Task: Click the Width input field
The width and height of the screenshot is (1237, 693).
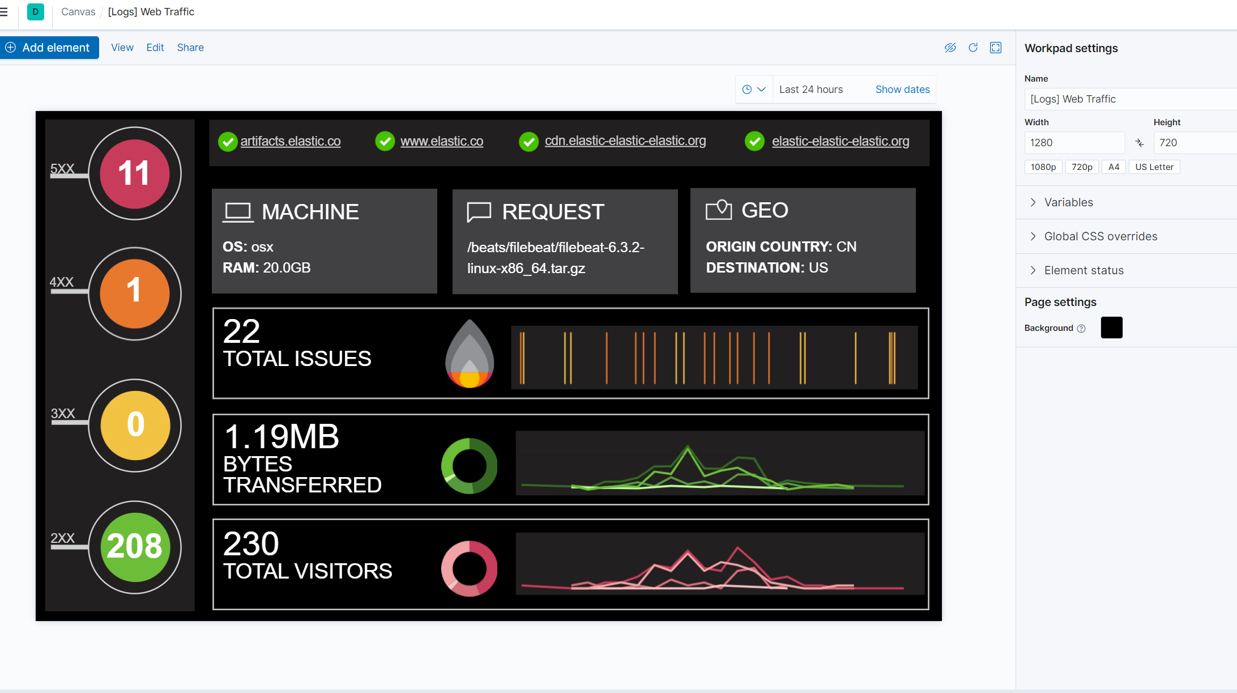Action: point(1074,143)
